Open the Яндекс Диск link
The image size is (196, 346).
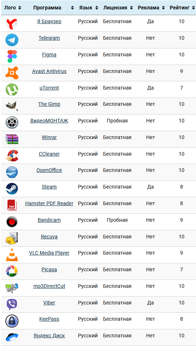(x=49, y=336)
